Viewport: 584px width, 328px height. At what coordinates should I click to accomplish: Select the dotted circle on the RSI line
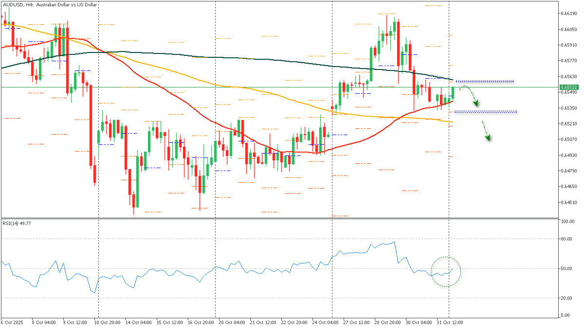[x=446, y=271]
